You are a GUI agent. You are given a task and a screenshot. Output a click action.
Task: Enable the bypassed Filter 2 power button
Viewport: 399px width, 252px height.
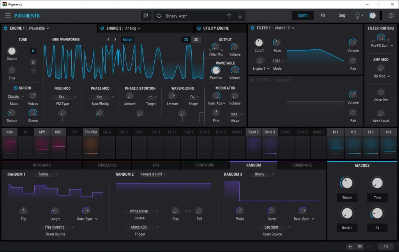point(252,80)
